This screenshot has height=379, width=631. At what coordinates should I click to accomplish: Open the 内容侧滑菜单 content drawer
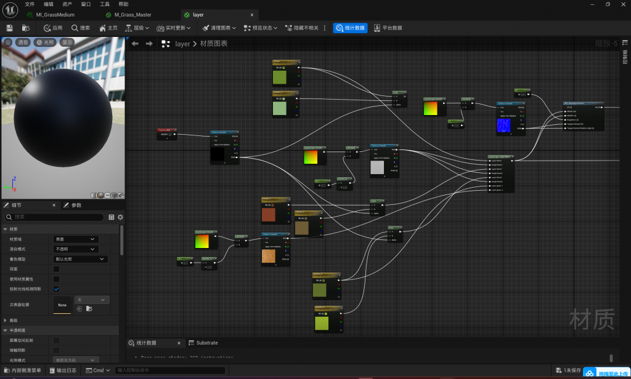pos(23,370)
